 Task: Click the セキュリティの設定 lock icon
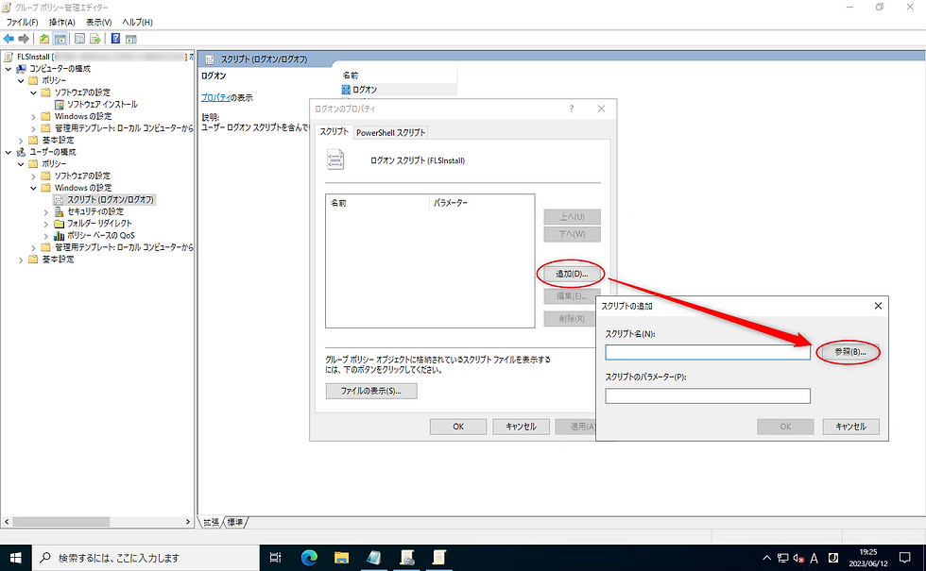click(59, 211)
